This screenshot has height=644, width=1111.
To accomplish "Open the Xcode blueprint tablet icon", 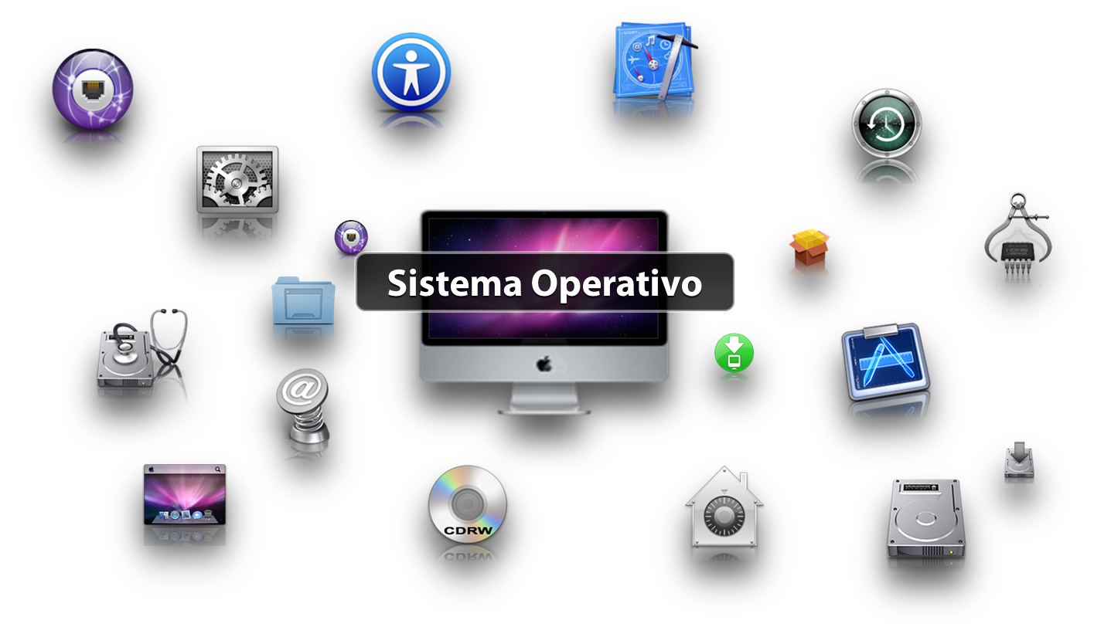I will coord(886,362).
